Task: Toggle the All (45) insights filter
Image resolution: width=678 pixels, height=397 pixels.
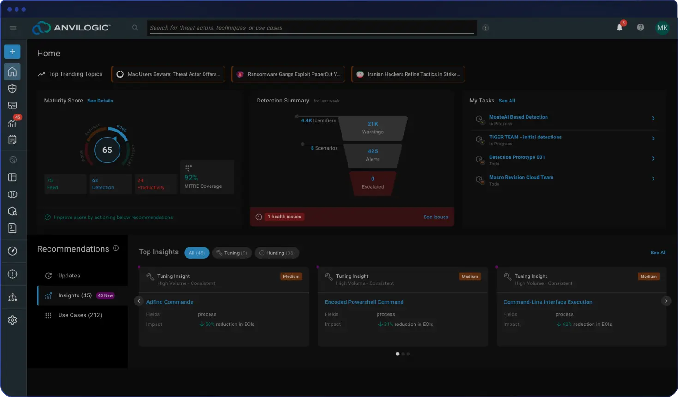Action: 197,253
